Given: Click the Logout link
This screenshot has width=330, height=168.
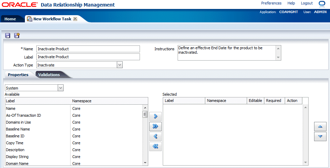Looking at the screenshot, I should coord(307,3).
